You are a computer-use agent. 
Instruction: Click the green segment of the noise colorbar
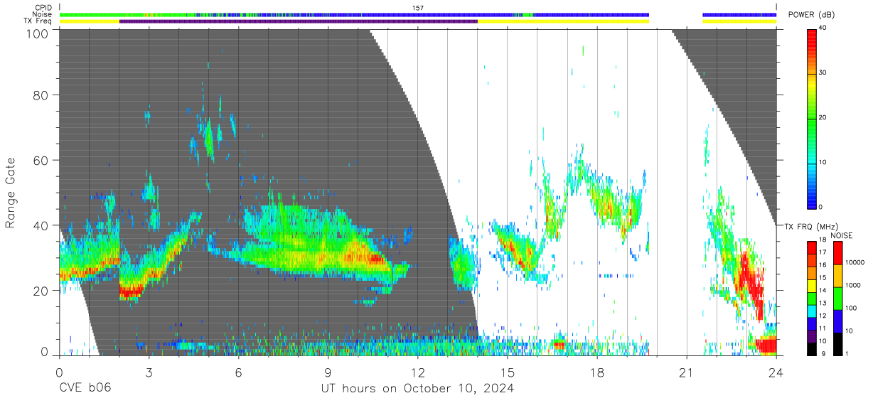pyautogui.click(x=837, y=298)
